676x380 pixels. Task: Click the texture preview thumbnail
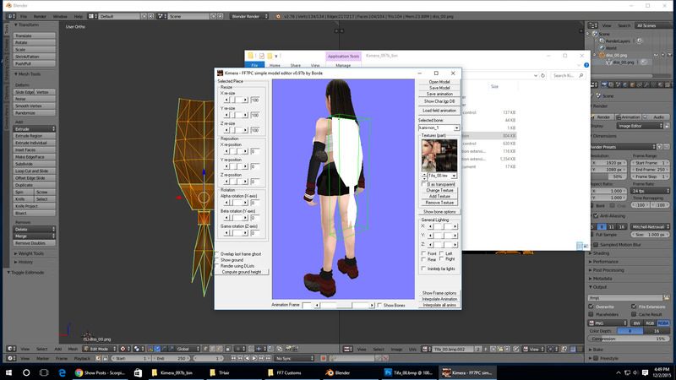(439, 155)
